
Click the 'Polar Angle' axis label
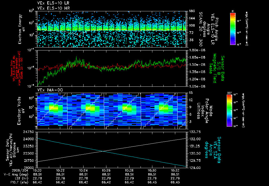coord(207,111)
